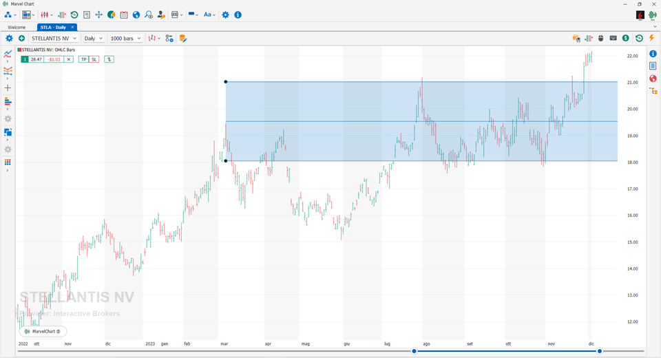Expand the tab list chevron at right

click(x=655, y=27)
